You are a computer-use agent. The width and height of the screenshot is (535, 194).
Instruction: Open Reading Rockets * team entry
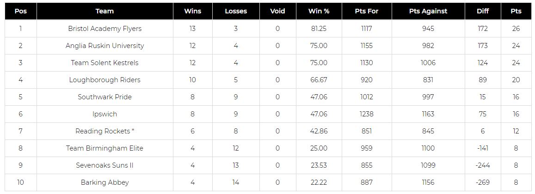click(105, 131)
